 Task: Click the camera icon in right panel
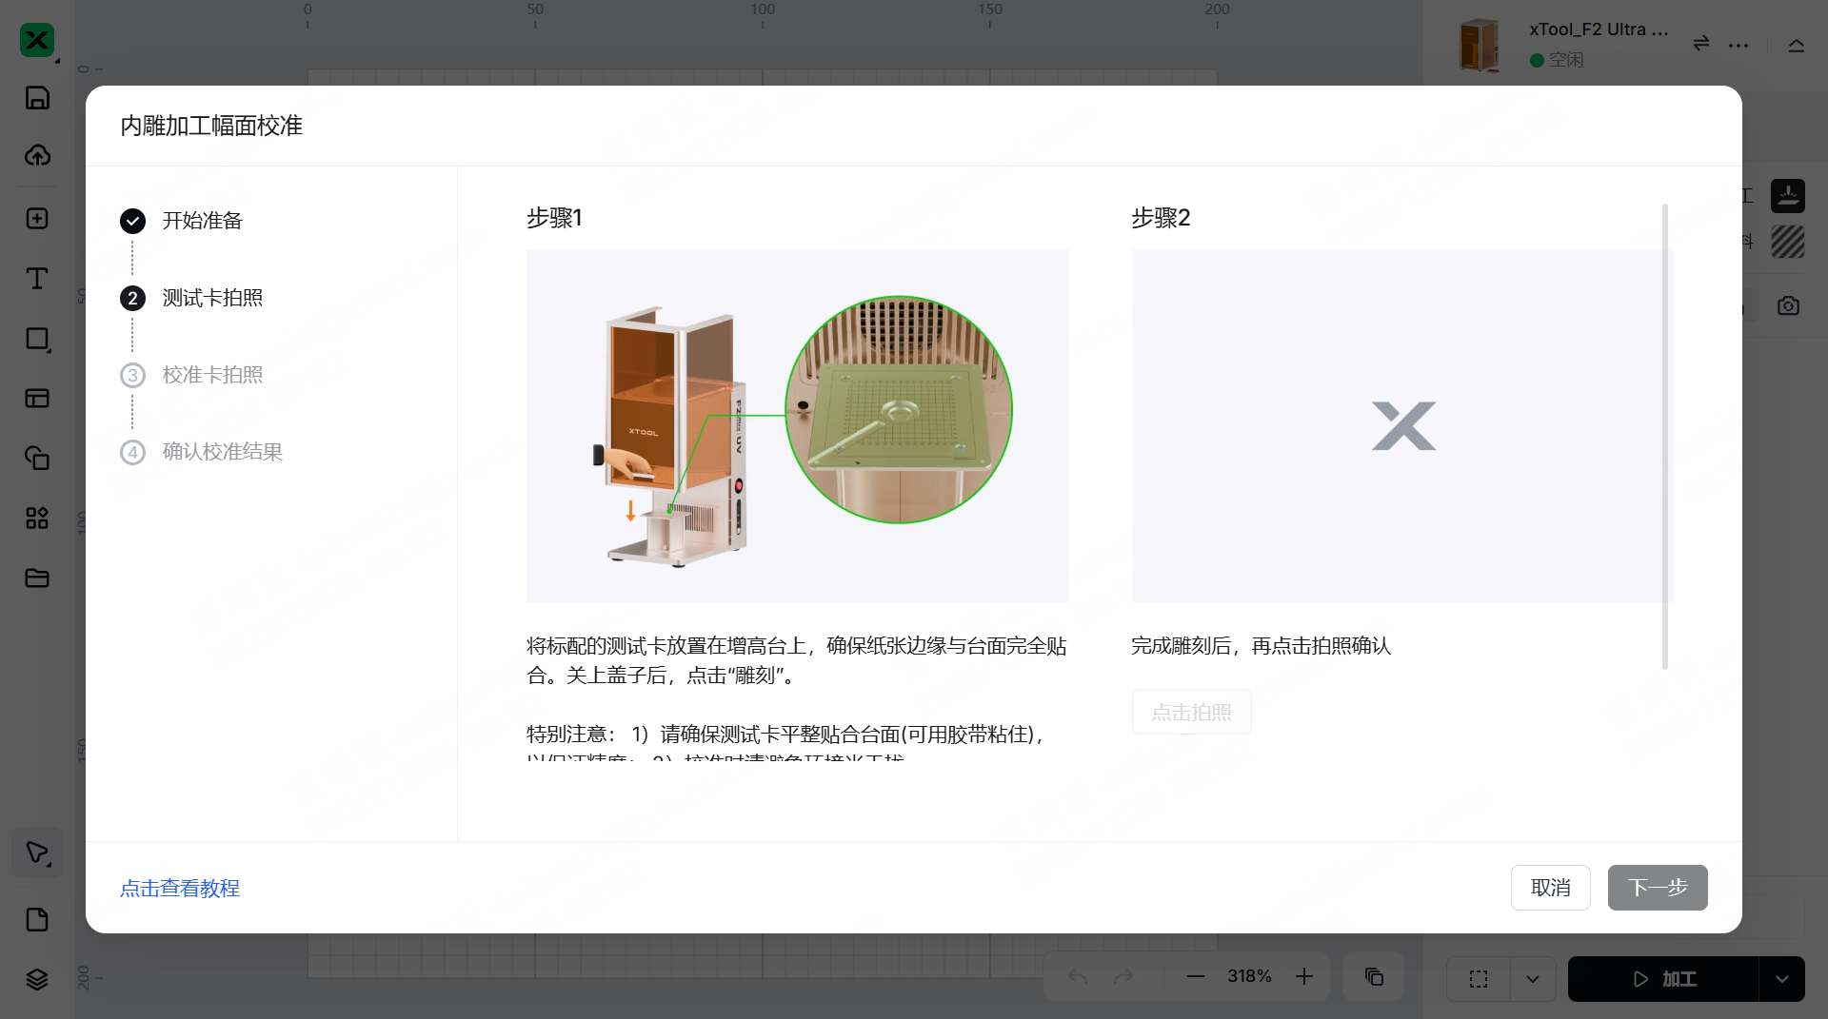[1788, 305]
